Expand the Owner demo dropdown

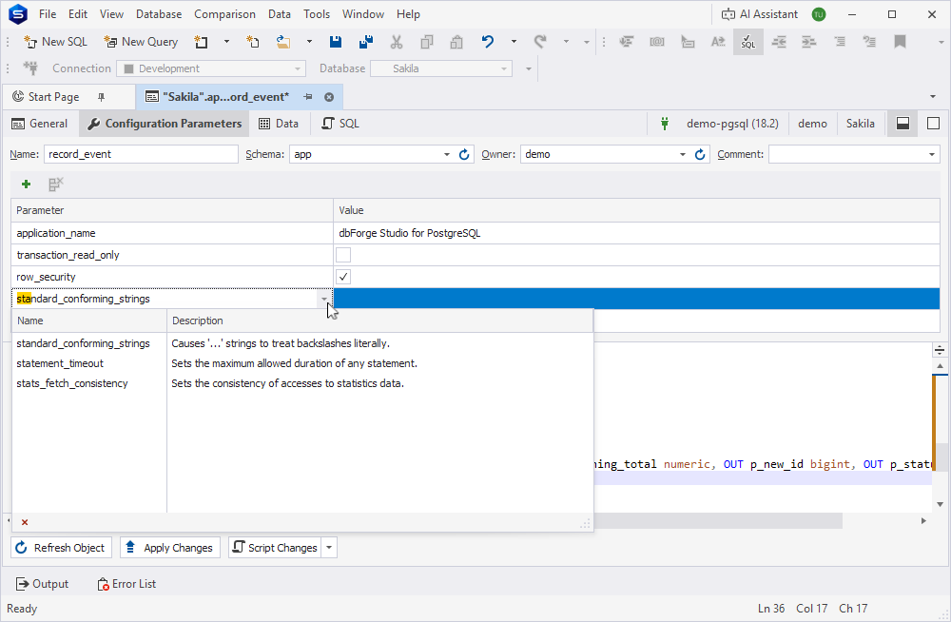pyautogui.click(x=682, y=155)
